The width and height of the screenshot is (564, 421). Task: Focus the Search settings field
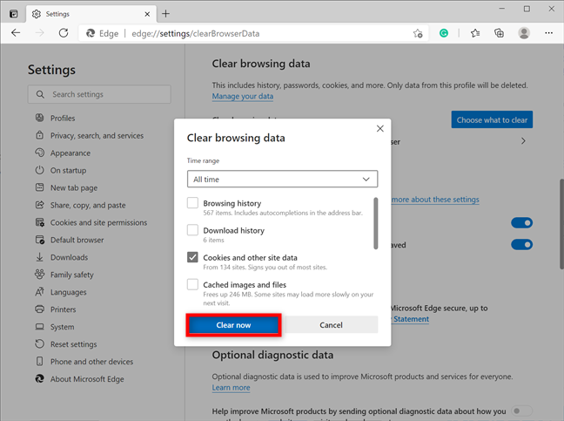click(99, 94)
